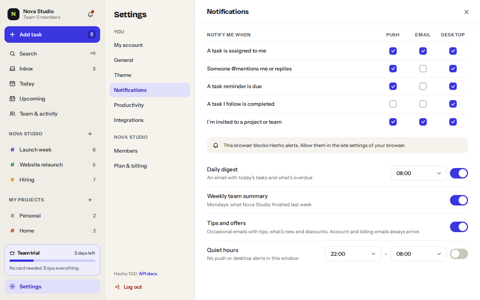The height and width of the screenshot is (300, 480).
Task: Open Members settings
Action: click(150, 151)
